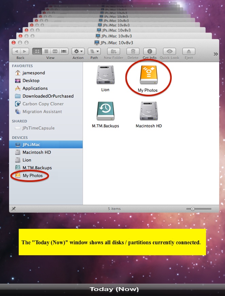The width and height of the screenshot is (225, 296).
Task: Click the computer proxy icon in title bar
Action: tap(97, 43)
